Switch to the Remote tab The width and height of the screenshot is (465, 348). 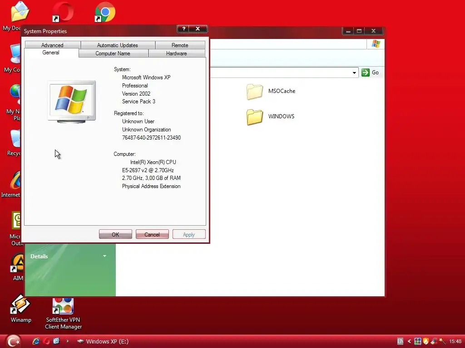[x=180, y=45]
